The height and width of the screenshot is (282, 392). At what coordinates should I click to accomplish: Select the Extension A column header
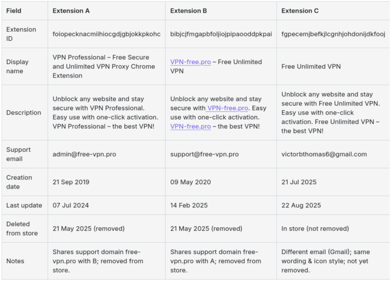(x=71, y=11)
